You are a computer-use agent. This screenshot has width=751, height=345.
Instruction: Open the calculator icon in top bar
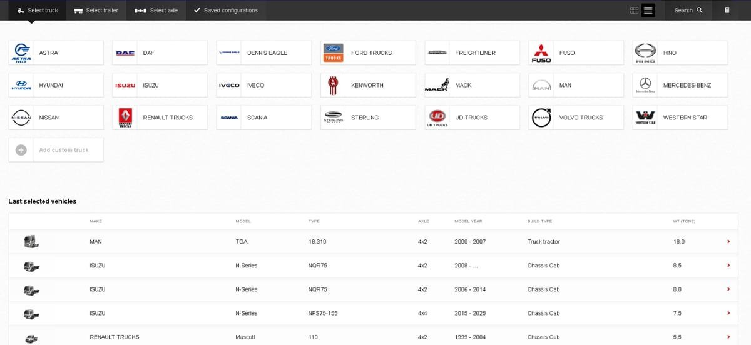click(727, 10)
